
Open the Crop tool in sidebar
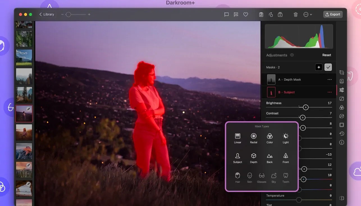[342, 72]
